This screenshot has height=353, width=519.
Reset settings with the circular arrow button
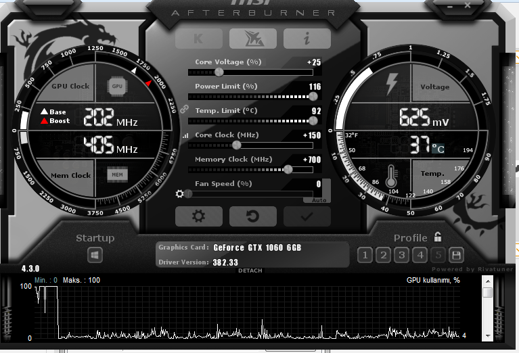point(253,216)
